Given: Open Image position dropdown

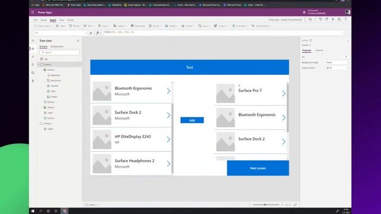Looking at the screenshot, I should pyautogui.click(x=338, y=68).
